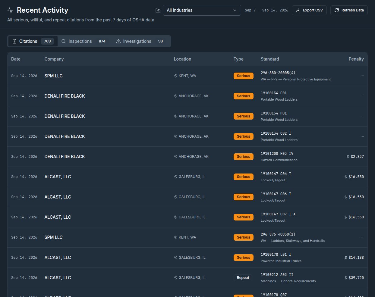Click KENT, WA in the 296-876-40050(1) row
375x297 pixels.
pos(187,237)
